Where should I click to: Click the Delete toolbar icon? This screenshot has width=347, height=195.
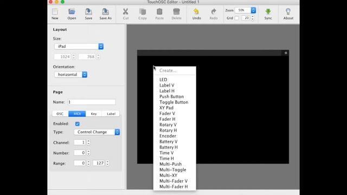coord(176,14)
